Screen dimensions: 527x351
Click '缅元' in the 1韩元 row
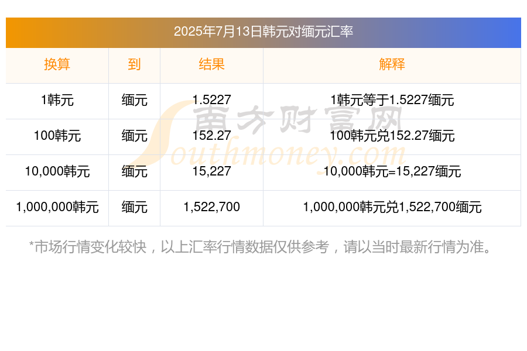coord(134,100)
